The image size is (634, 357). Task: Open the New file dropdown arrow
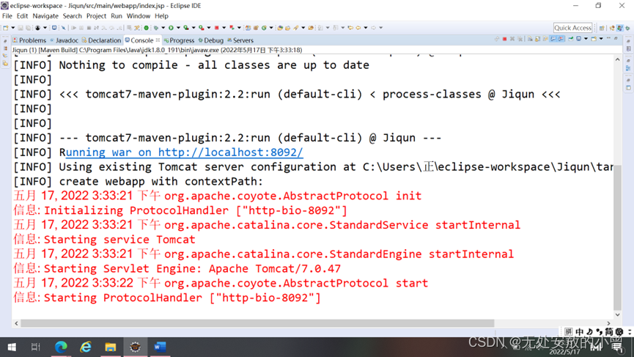tap(13, 28)
